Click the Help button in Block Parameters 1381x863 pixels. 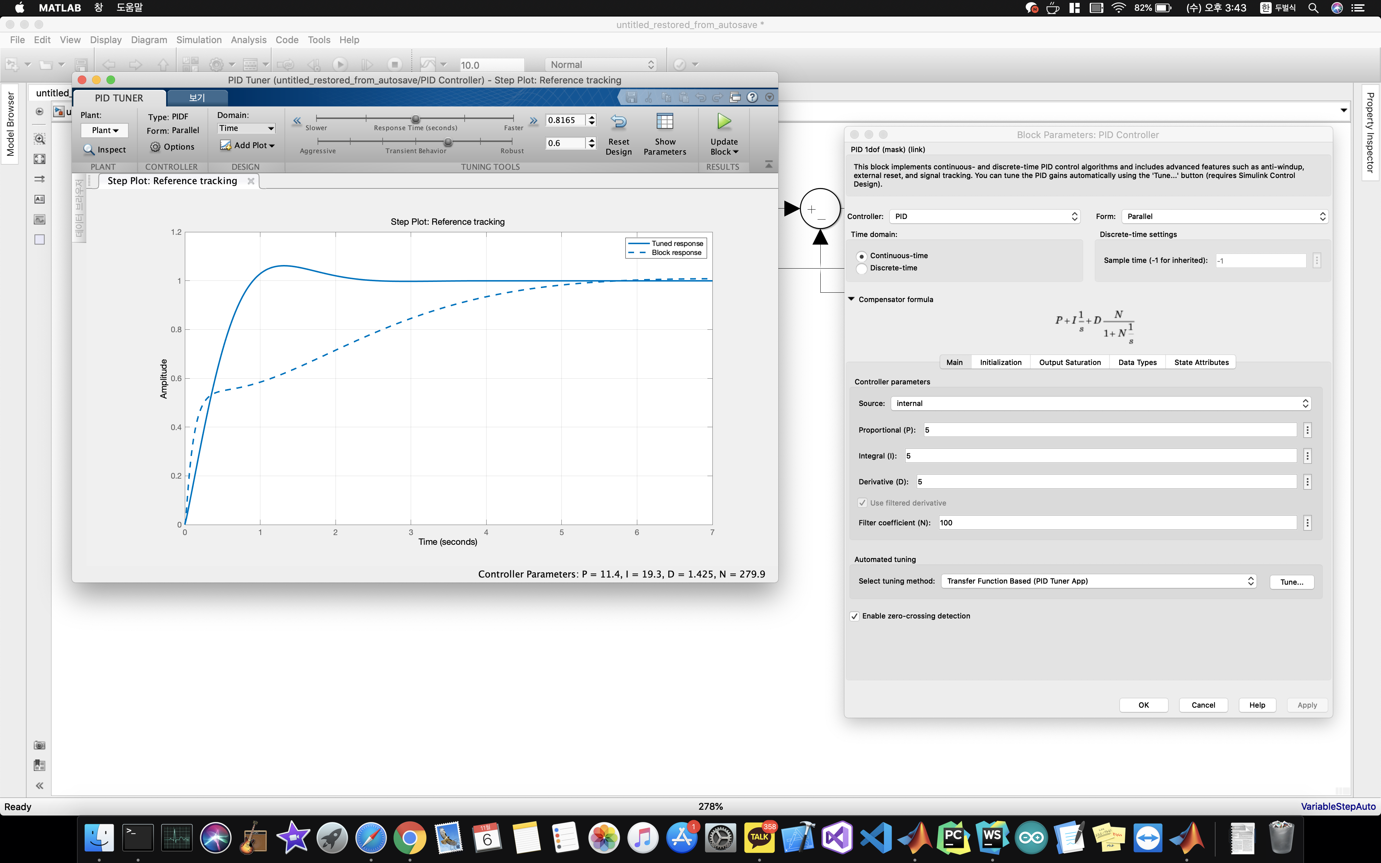click(1257, 705)
